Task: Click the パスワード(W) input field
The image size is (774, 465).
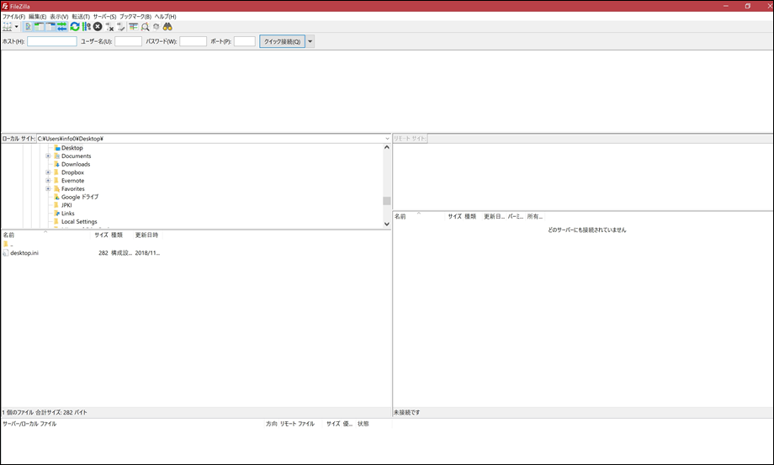Action: click(193, 41)
